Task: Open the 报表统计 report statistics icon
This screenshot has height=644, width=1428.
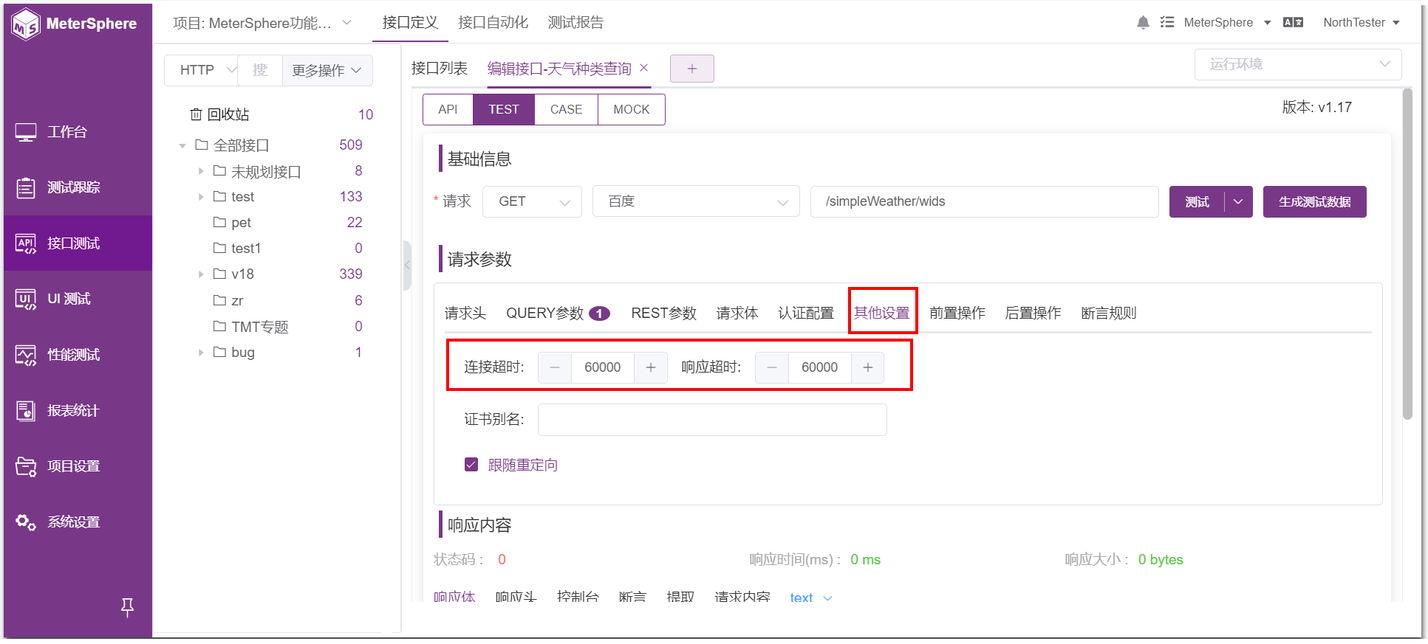Action: click(x=26, y=411)
